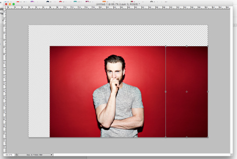Screen dimensions: 237x159
Task: Click the bottom-left transform handle
Action: point(165,137)
